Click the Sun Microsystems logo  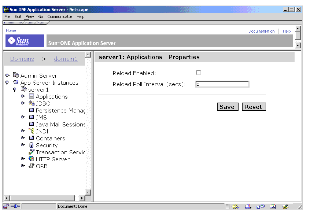point(25,41)
